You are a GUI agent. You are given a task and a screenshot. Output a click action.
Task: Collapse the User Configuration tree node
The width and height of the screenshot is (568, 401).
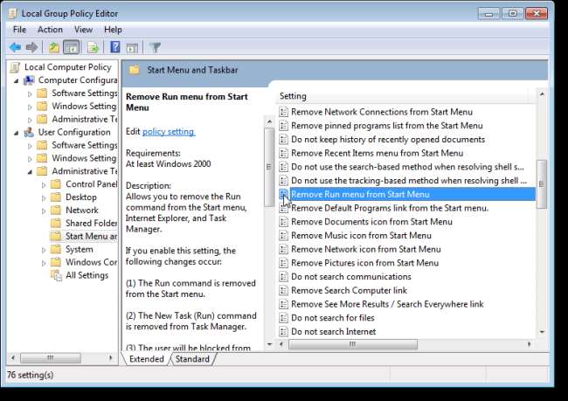coord(17,133)
